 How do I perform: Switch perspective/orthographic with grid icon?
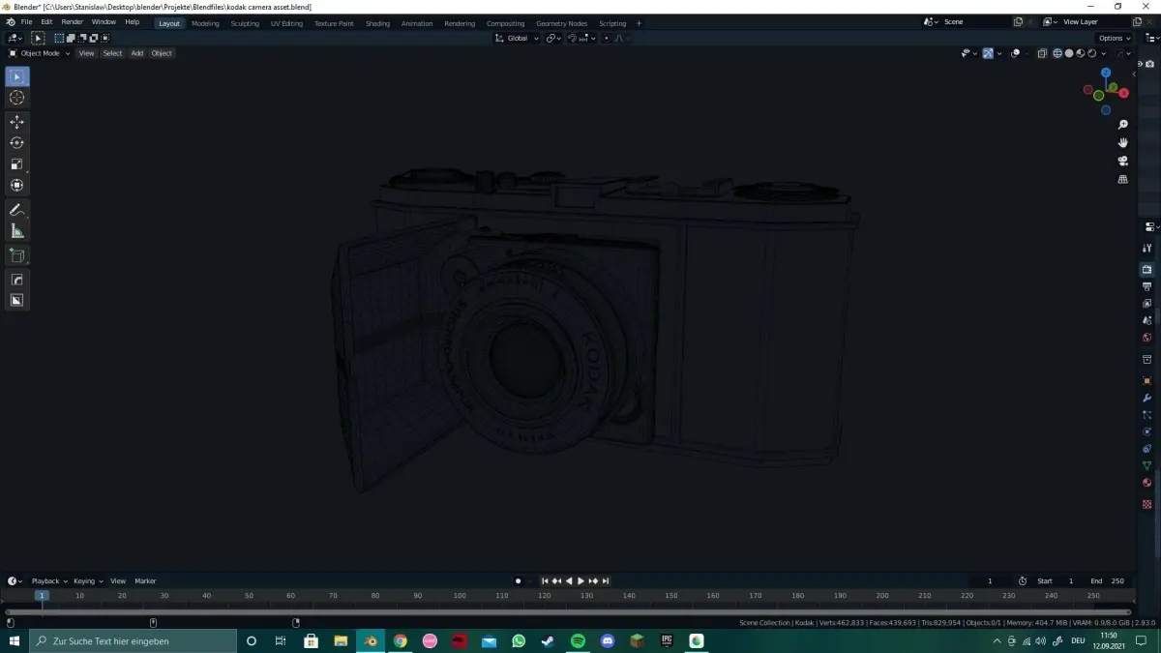pyautogui.click(x=1123, y=179)
